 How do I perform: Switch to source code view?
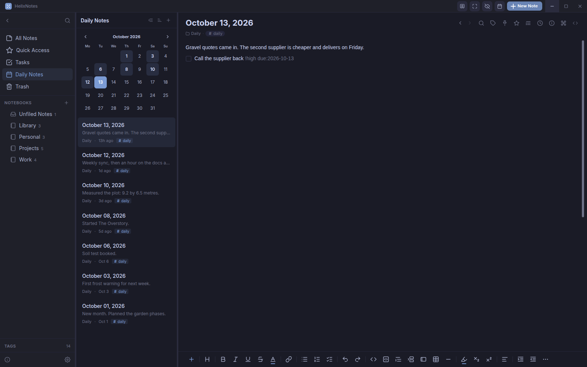[575, 23]
